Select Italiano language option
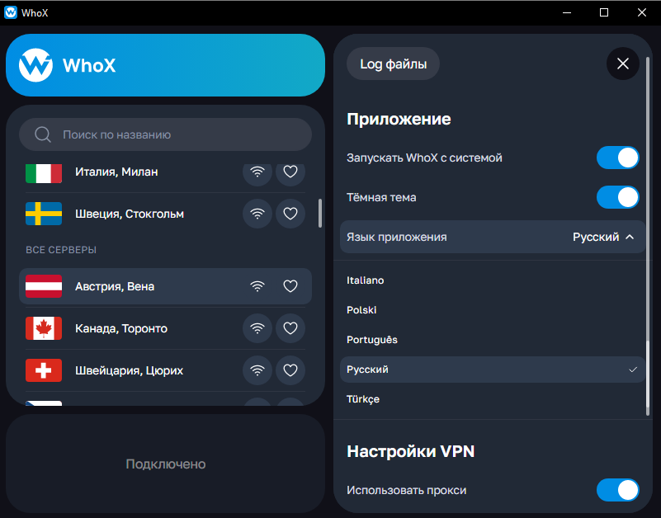This screenshot has width=661, height=518. click(x=493, y=280)
